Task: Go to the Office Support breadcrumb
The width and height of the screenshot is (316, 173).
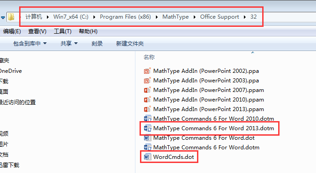Action: pos(219,17)
